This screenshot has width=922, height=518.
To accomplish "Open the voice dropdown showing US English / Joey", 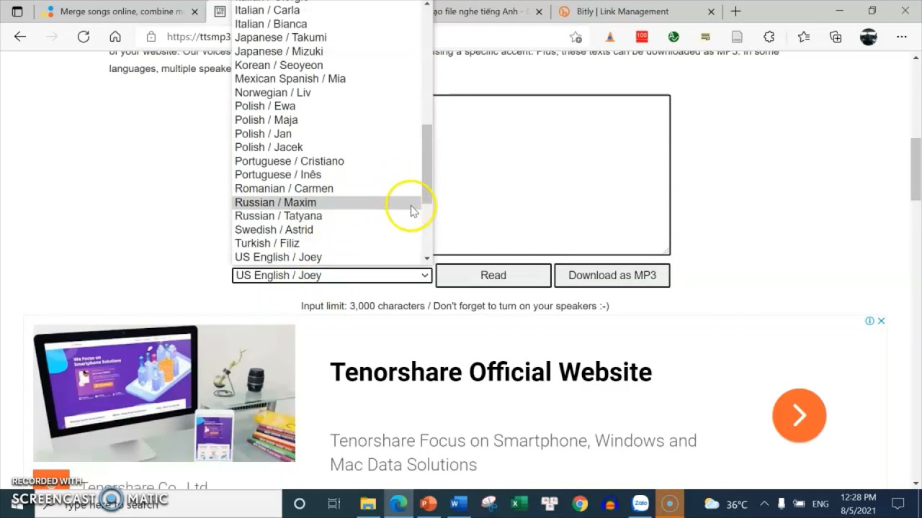I will [332, 276].
